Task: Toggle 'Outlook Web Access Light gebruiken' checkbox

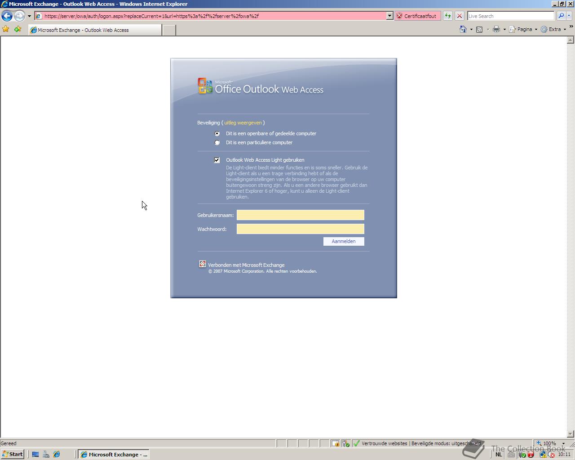Action: [217, 160]
